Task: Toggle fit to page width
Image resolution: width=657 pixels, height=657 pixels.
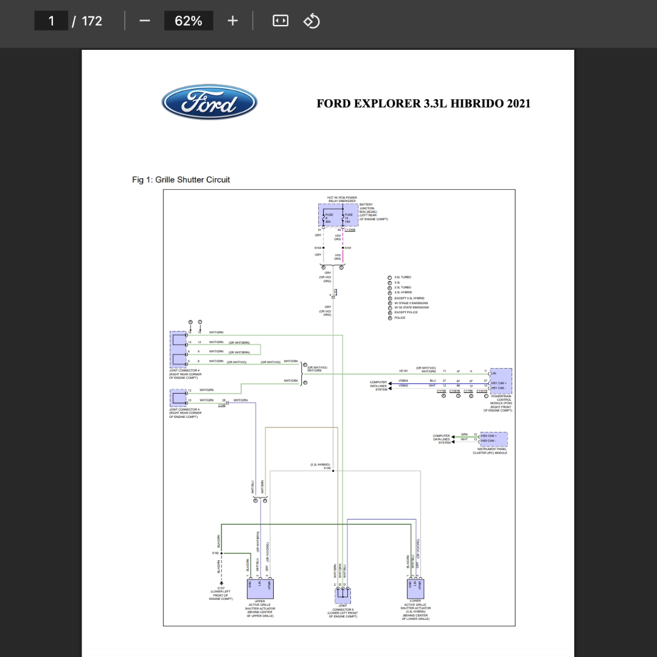Action: (x=280, y=21)
